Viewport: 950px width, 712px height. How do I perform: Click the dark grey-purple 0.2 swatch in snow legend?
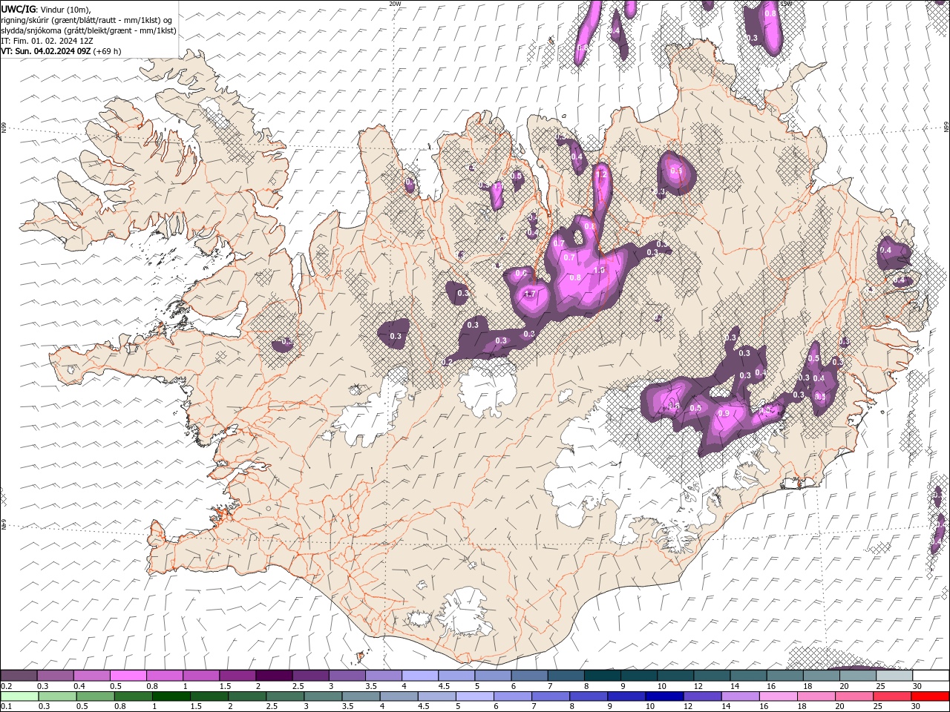19,676
